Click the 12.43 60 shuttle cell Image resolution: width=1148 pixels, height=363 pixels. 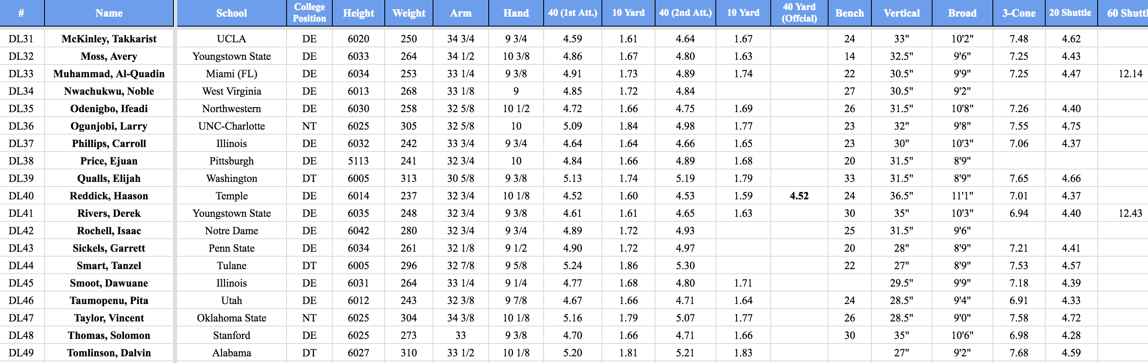[x=1130, y=213]
